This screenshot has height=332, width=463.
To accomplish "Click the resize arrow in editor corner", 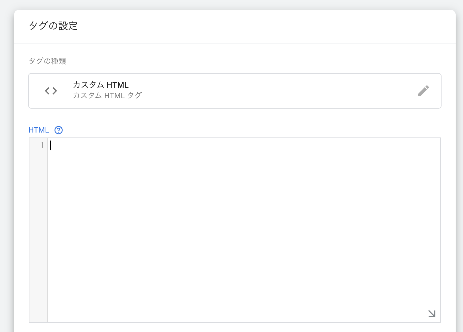I will click(x=432, y=313).
